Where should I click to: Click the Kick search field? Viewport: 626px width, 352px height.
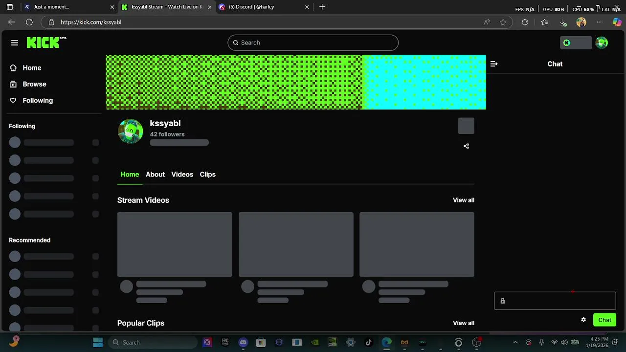313,43
